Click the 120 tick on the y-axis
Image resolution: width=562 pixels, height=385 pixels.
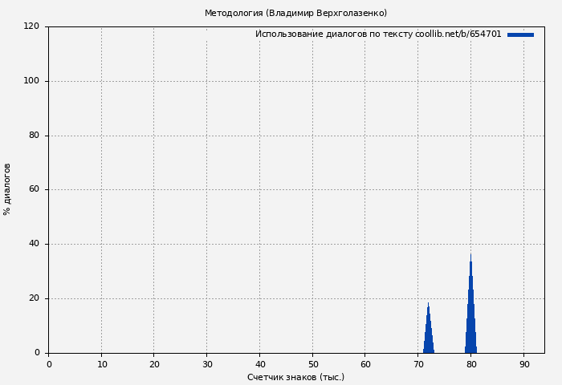pos(32,26)
